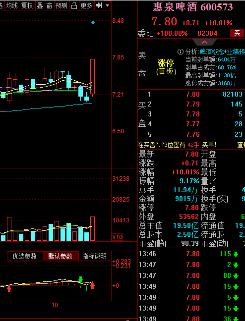This screenshot has width=245, height=321.
Task: Select buy level 2 price 7.79
Action: click(x=193, y=104)
